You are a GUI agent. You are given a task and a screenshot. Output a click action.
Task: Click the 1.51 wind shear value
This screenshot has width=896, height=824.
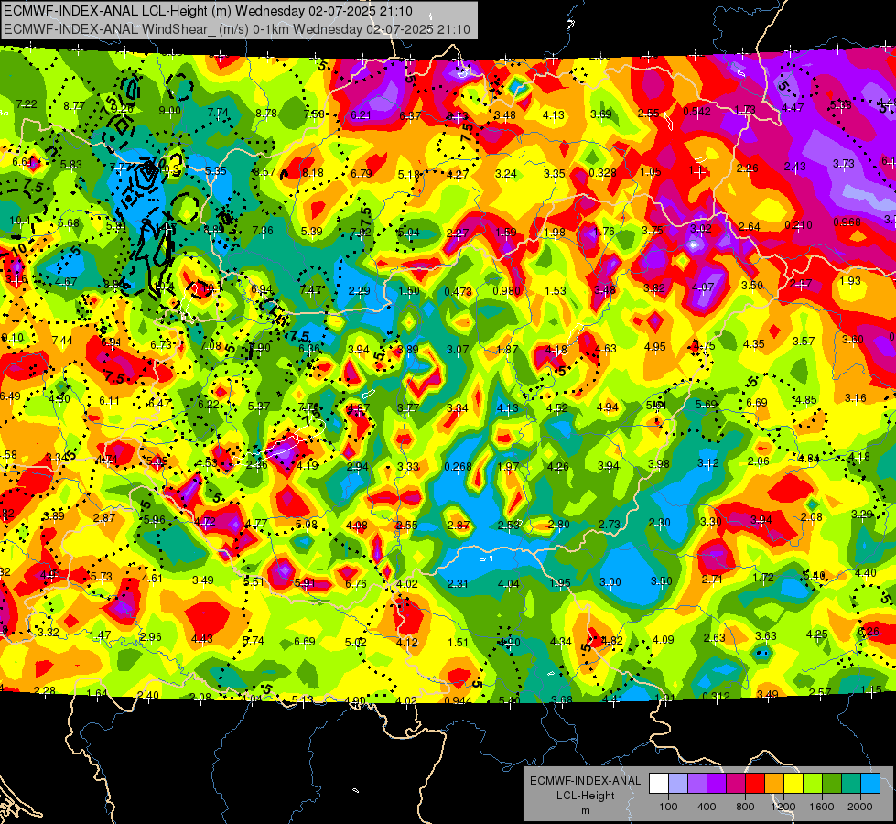[x=458, y=642]
